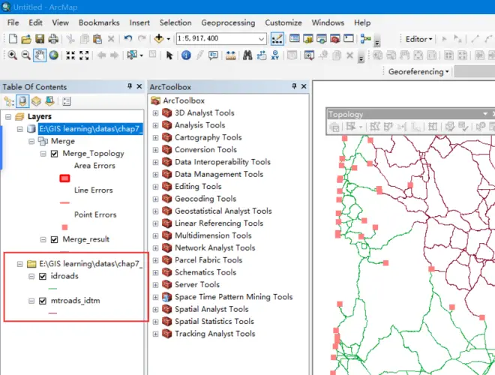Expand Spatial Analyst Tools toolbox
495x375 pixels.
point(155,309)
